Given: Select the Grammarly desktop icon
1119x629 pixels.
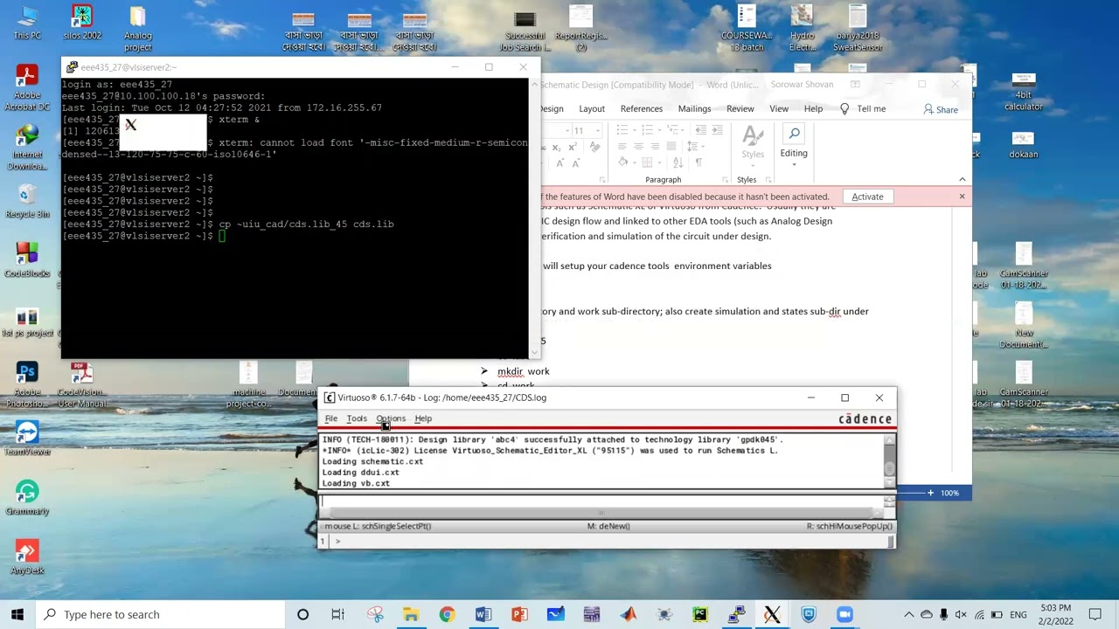Looking at the screenshot, I should coord(27,496).
